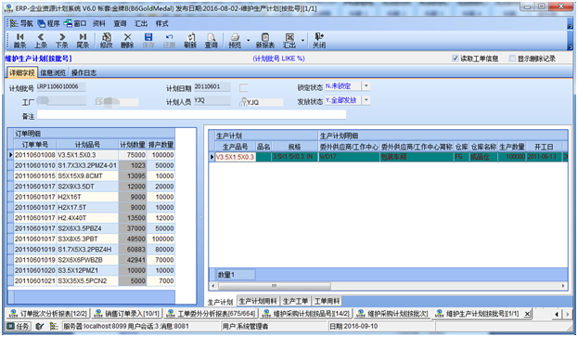Open the 导航 navigation menu icon
Image resolution: width=578 pixels, height=337 pixels.
click(20, 23)
